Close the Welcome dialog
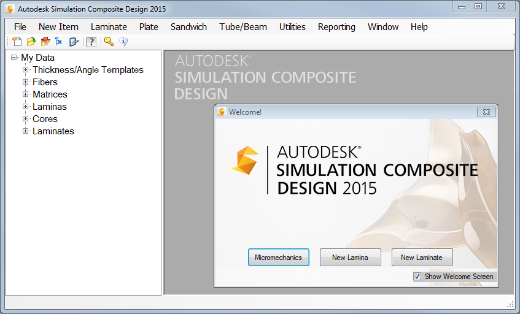Image resolution: width=520 pixels, height=314 pixels. tap(486, 112)
